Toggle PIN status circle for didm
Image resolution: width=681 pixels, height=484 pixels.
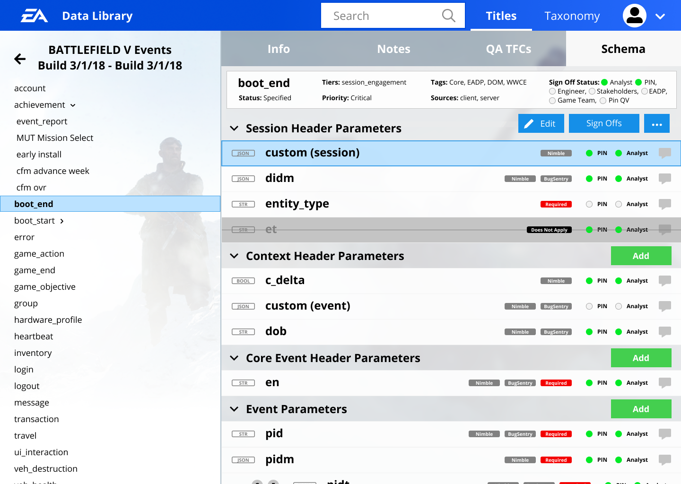589,179
